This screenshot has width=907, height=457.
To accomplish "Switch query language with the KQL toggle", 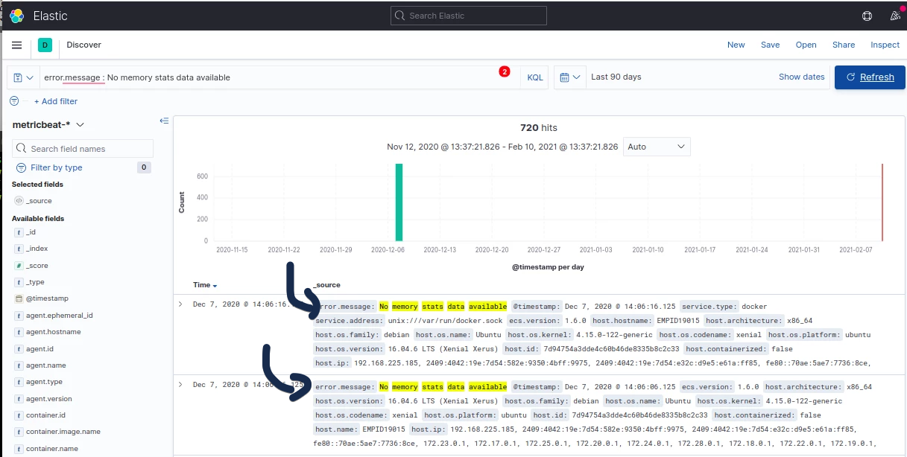I will (x=534, y=77).
